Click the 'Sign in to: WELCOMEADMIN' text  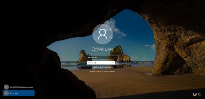pos(102,67)
